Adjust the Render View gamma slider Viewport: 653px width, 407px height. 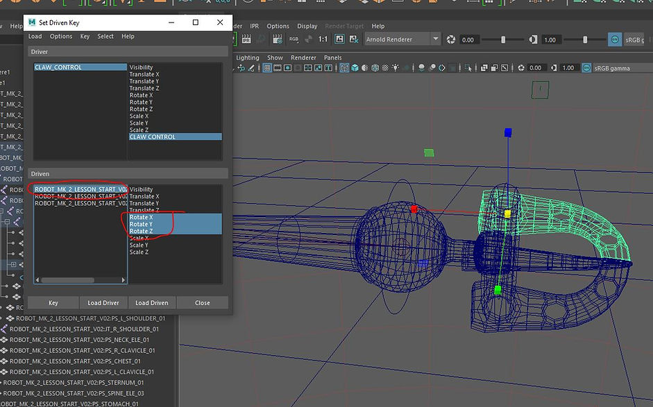[585, 40]
